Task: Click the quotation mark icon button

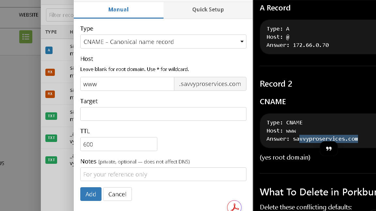Action: (x=329, y=149)
